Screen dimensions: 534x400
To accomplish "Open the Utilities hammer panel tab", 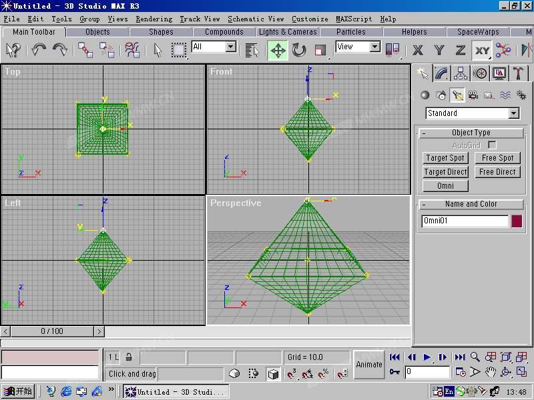I will pos(519,73).
